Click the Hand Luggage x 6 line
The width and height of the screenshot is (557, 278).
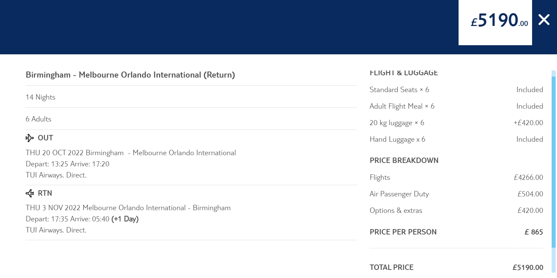(397, 139)
